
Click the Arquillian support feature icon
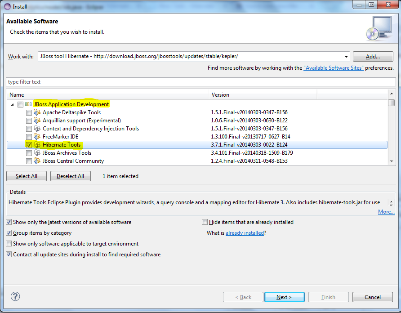pyautogui.click(x=37, y=121)
